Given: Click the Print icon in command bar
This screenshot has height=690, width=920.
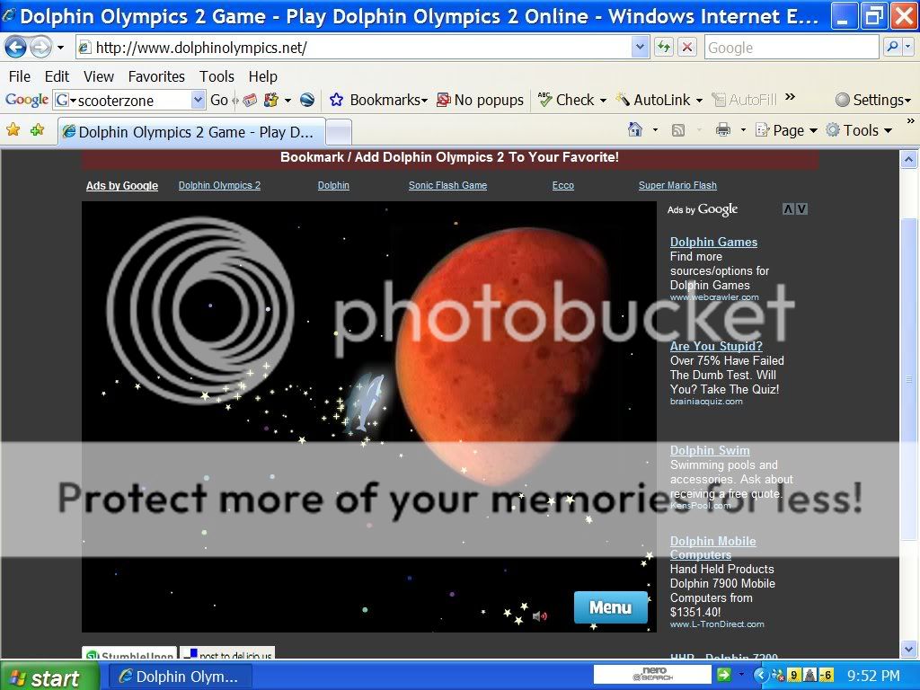Looking at the screenshot, I should tap(723, 130).
